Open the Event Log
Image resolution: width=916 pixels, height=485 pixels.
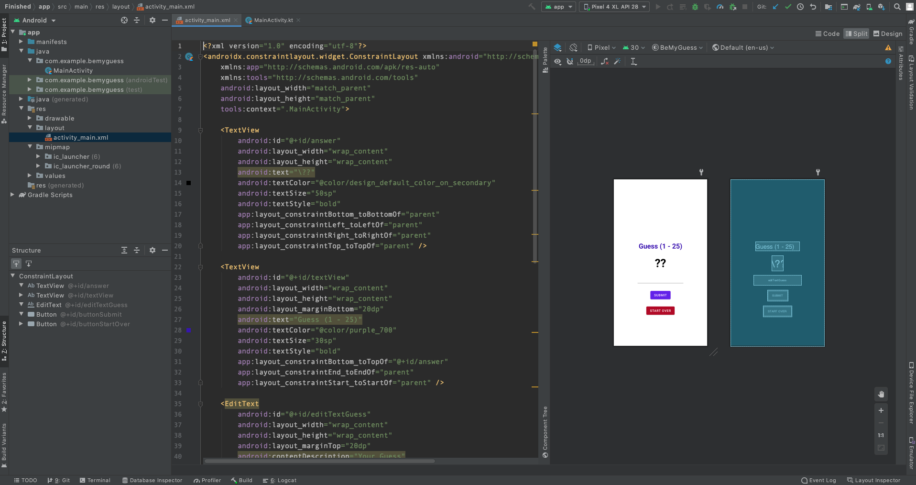click(818, 480)
